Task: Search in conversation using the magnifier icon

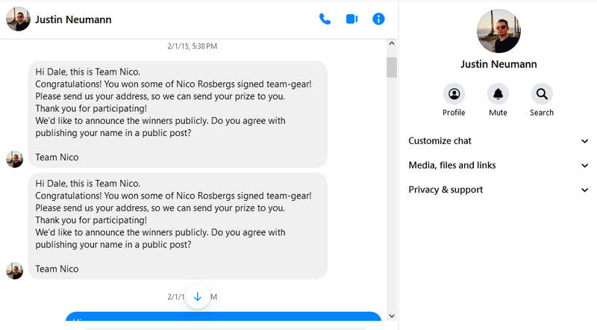Action: tap(542, 94)
